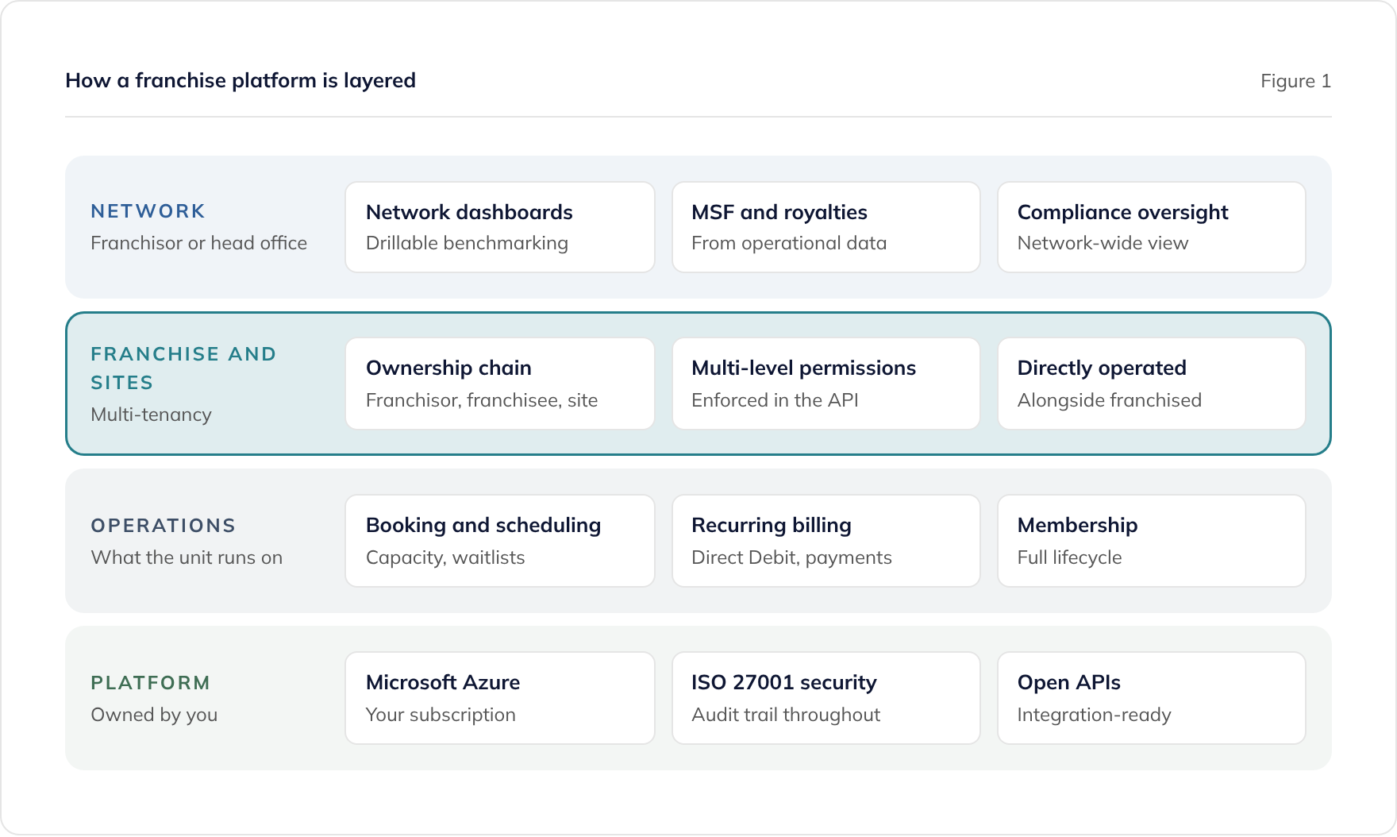The height and width of the screenshot is (837, 1397).
Task: Select the PLATFORM layer heading
Action: tap(150, 683)
